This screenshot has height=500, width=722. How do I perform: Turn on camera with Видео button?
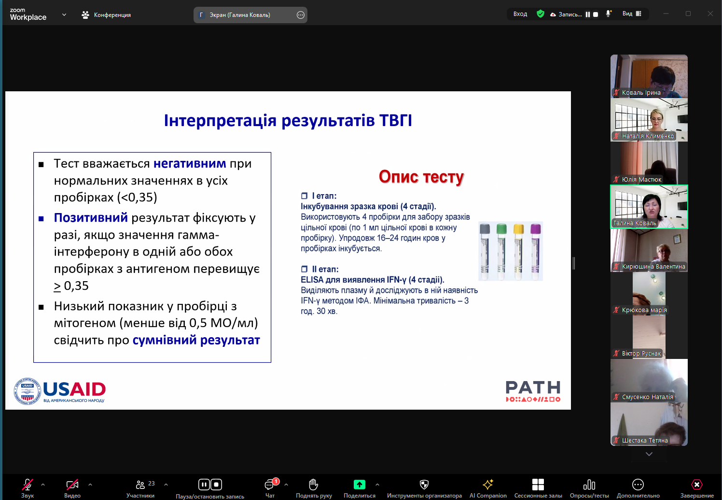72,485
